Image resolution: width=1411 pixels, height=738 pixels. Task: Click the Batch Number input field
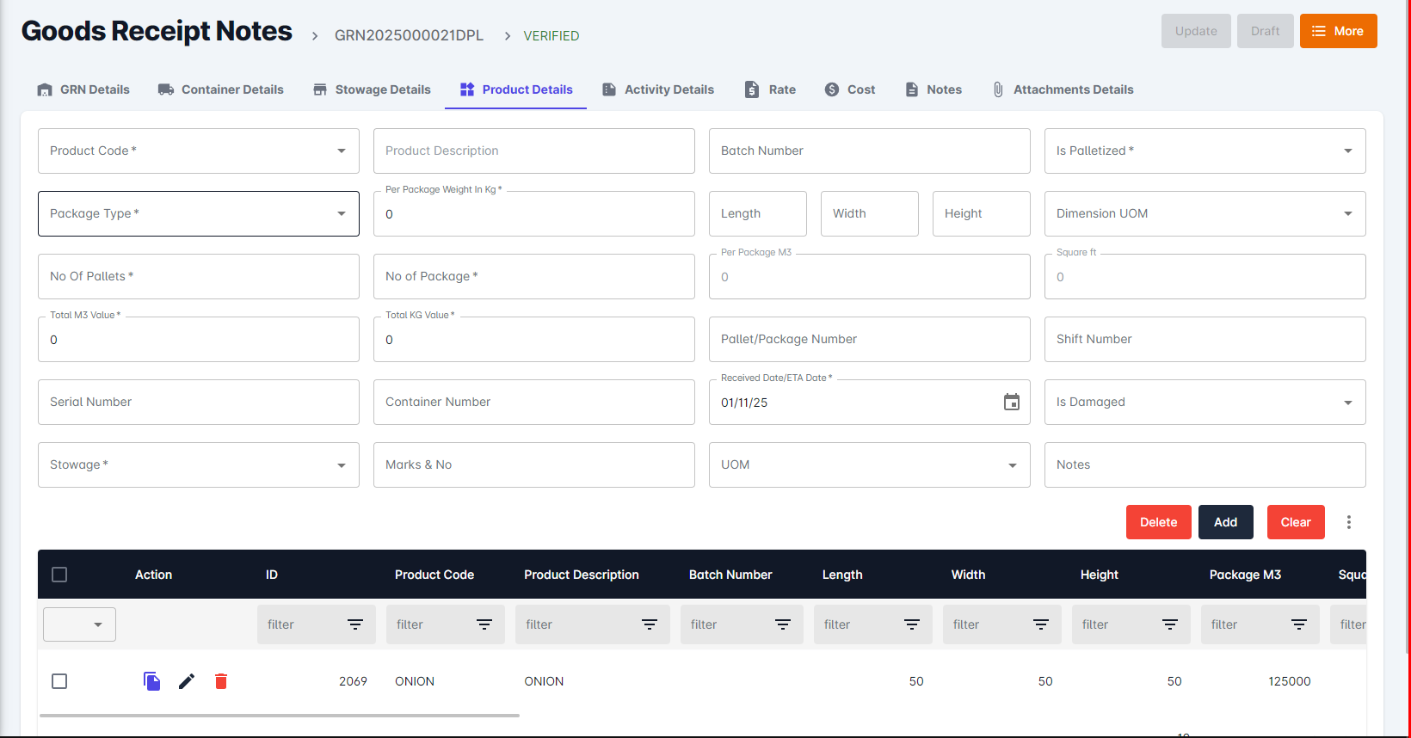coord(869,151)
